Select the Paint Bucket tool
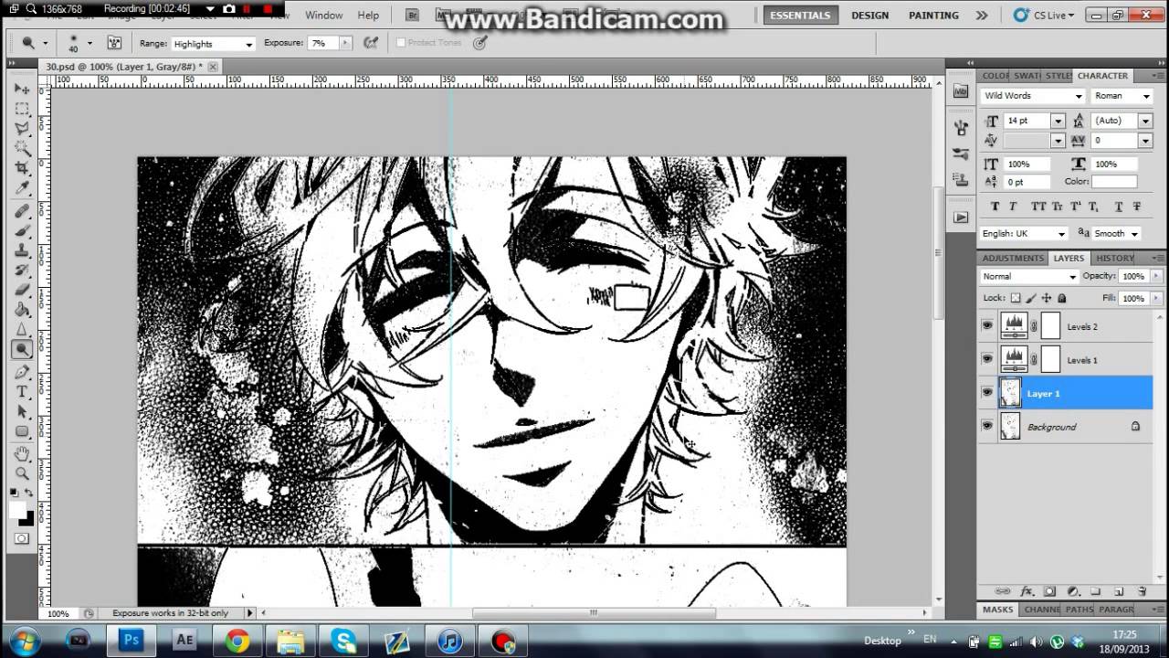The height and width of the screenshot is (658, 1169). pos(22,311)
